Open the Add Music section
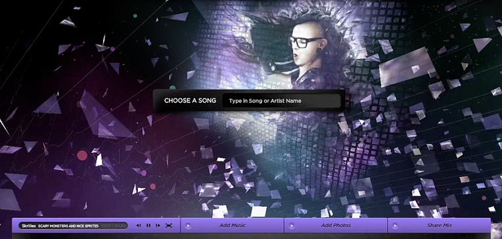Image resolution: width=502 pixels, height=239 pixels. pos(232,226)
